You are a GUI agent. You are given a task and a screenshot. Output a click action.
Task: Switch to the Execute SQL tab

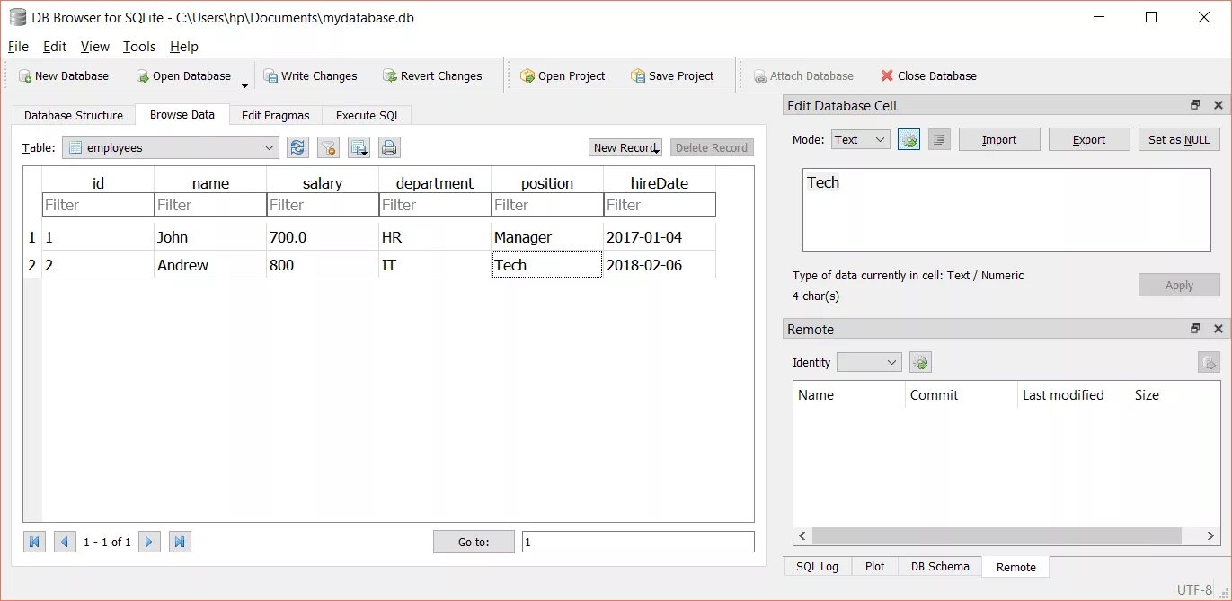point(368,115)
